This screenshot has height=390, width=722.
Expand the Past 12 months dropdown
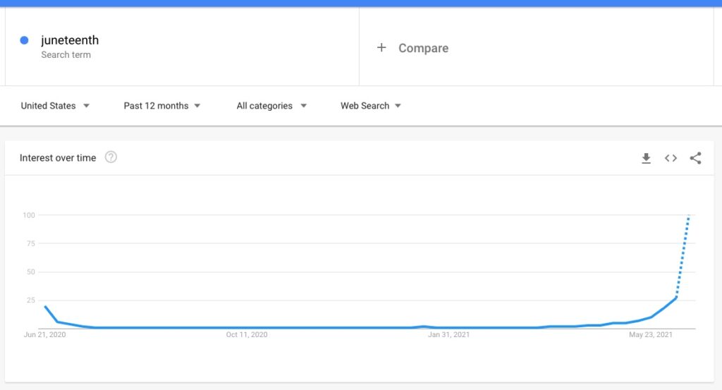click(162, 106)
